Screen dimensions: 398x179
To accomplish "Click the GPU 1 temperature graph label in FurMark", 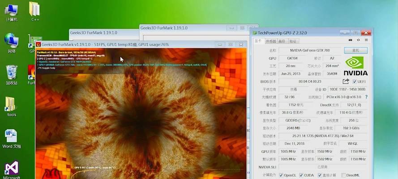I will (94, 167).
